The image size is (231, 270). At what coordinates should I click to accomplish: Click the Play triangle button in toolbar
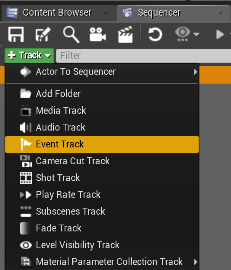coord(220,34)
